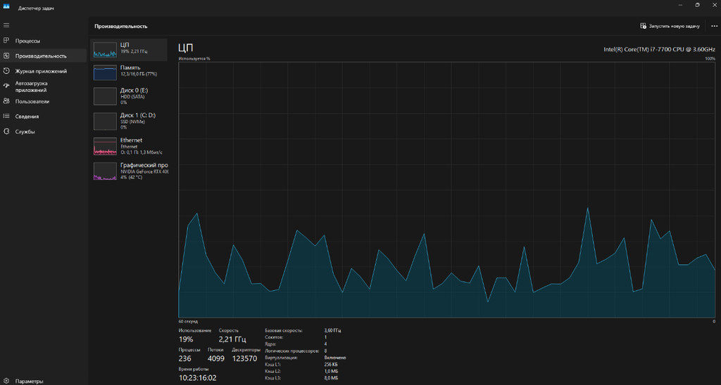Screen dimensions: 721x385
Task: Click the Используется % graph label
Action: 194,59
